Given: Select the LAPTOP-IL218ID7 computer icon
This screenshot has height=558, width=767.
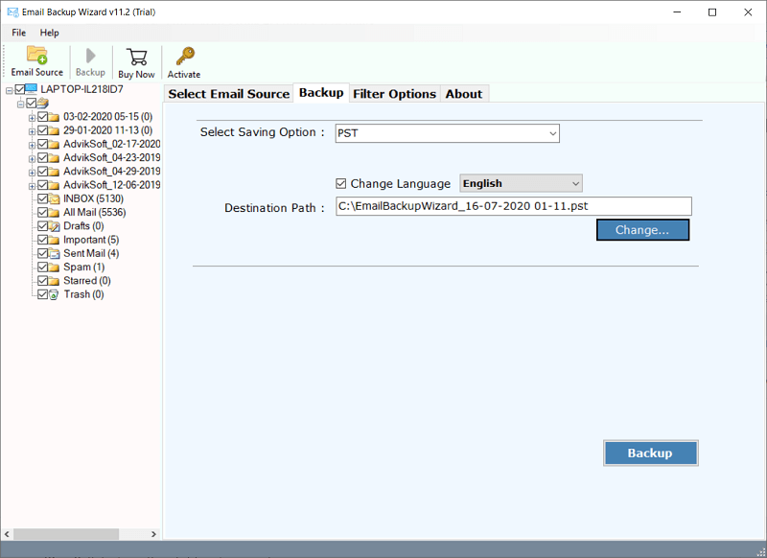Looking at the screenshot, I should (x=32, y=88).
